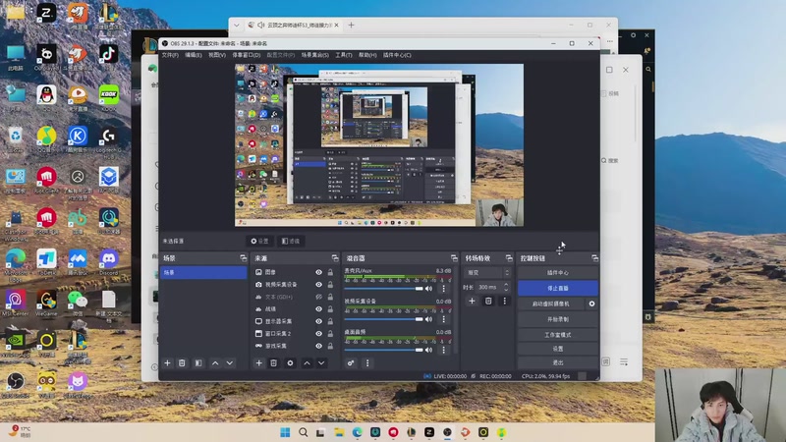Open the 麦克风/Aux three-dot options menu
Image resolution: width=786 pixels, height=442 pixels.
coord(446,289)
